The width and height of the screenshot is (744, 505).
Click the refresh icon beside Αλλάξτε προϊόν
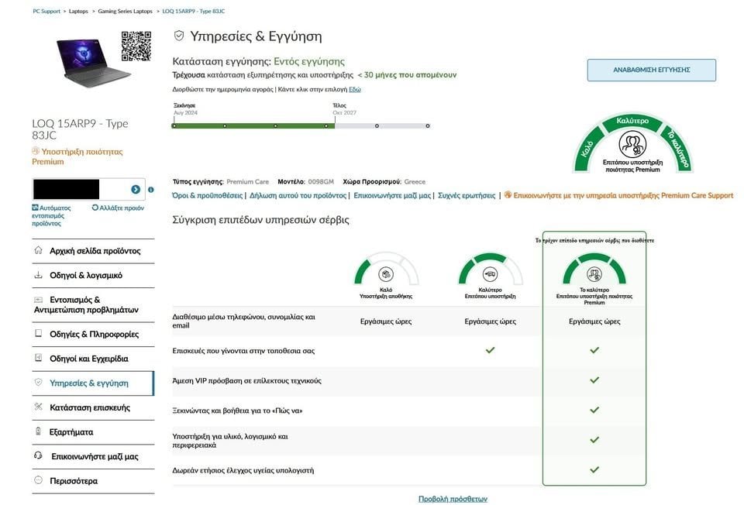(95, 208)
